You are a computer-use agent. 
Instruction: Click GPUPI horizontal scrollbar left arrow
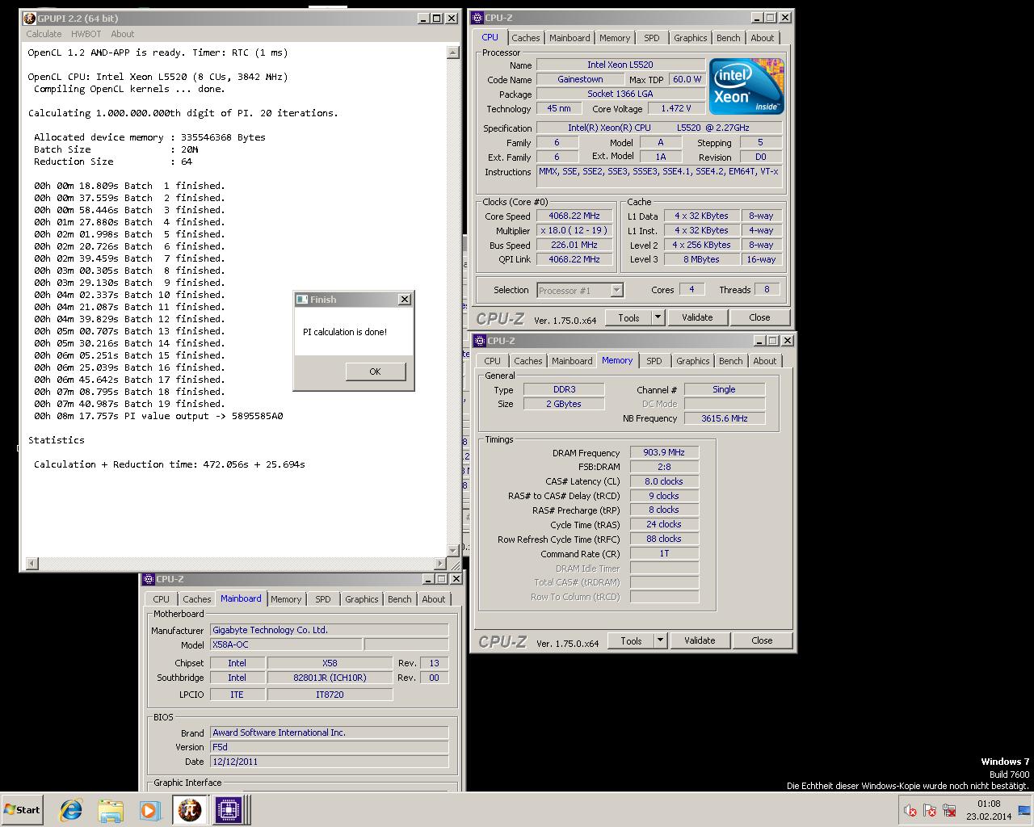(32, 563)
